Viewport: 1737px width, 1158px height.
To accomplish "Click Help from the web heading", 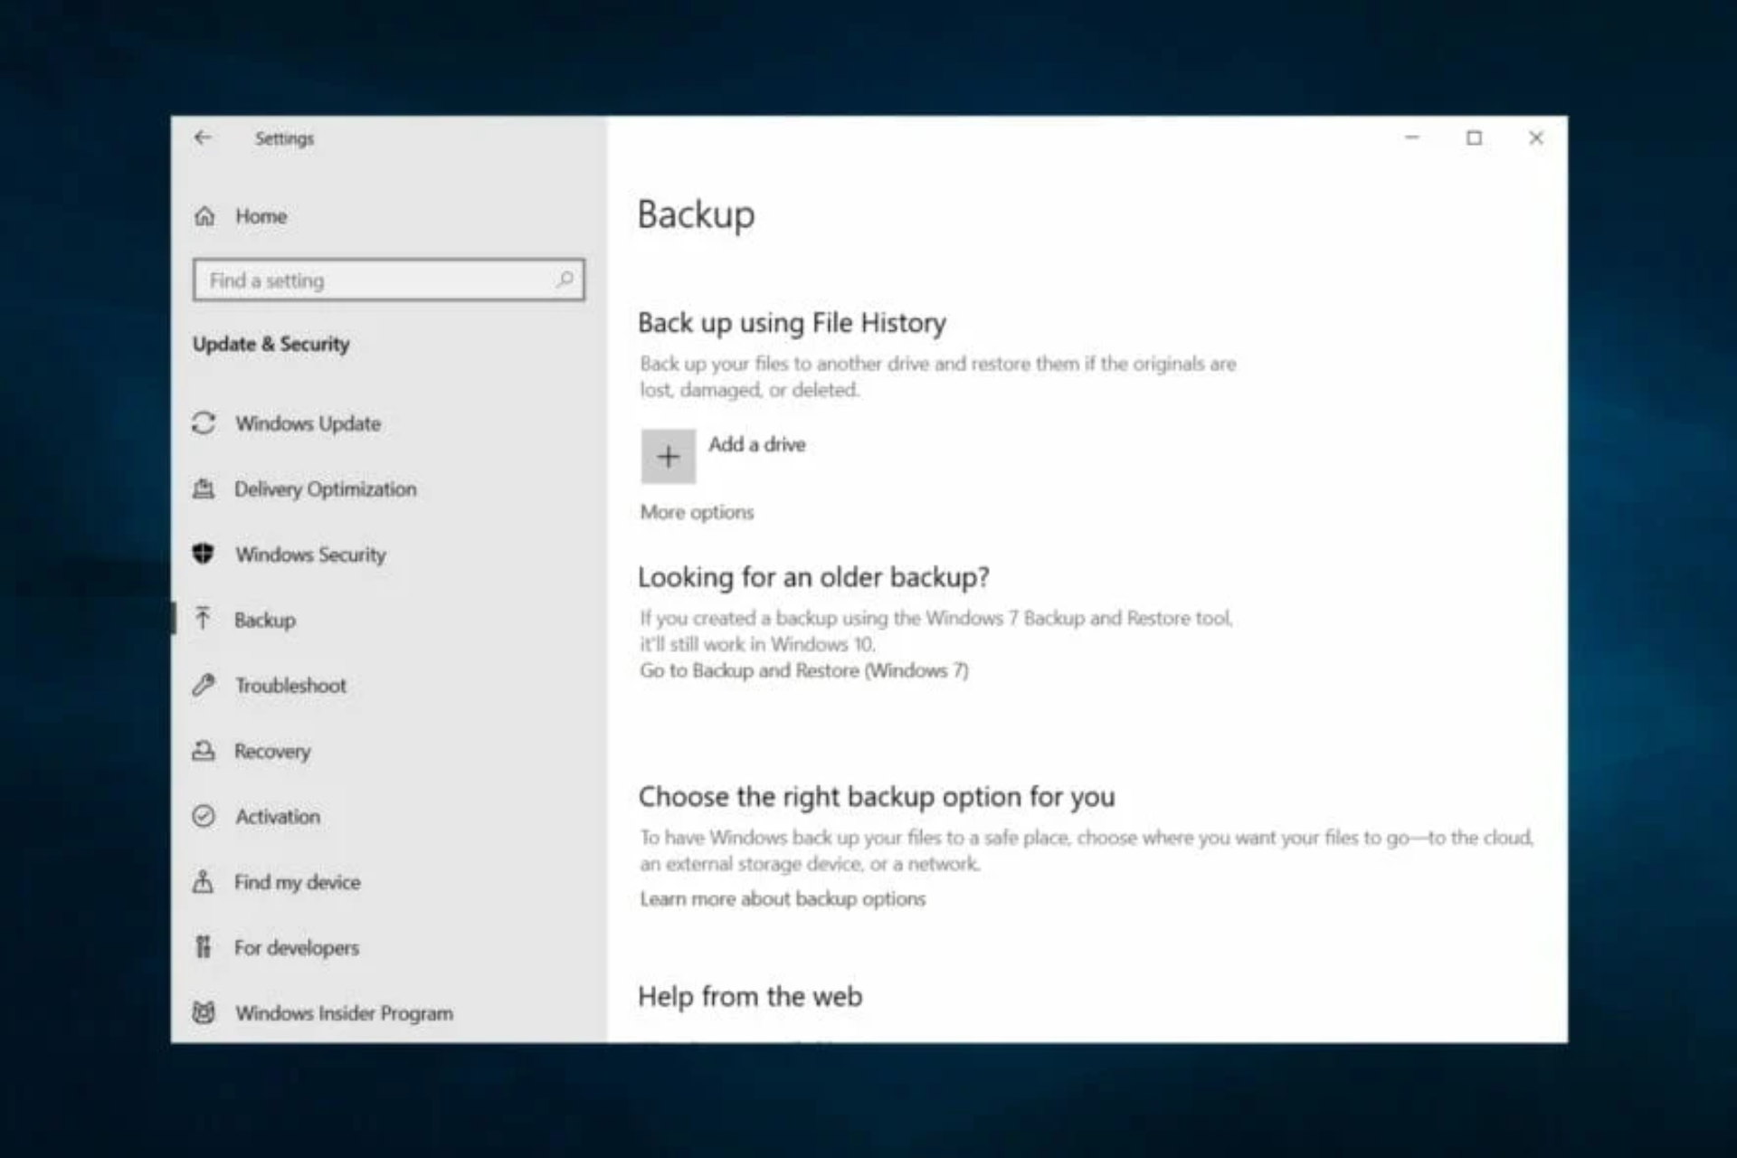I will pos(750,996).
